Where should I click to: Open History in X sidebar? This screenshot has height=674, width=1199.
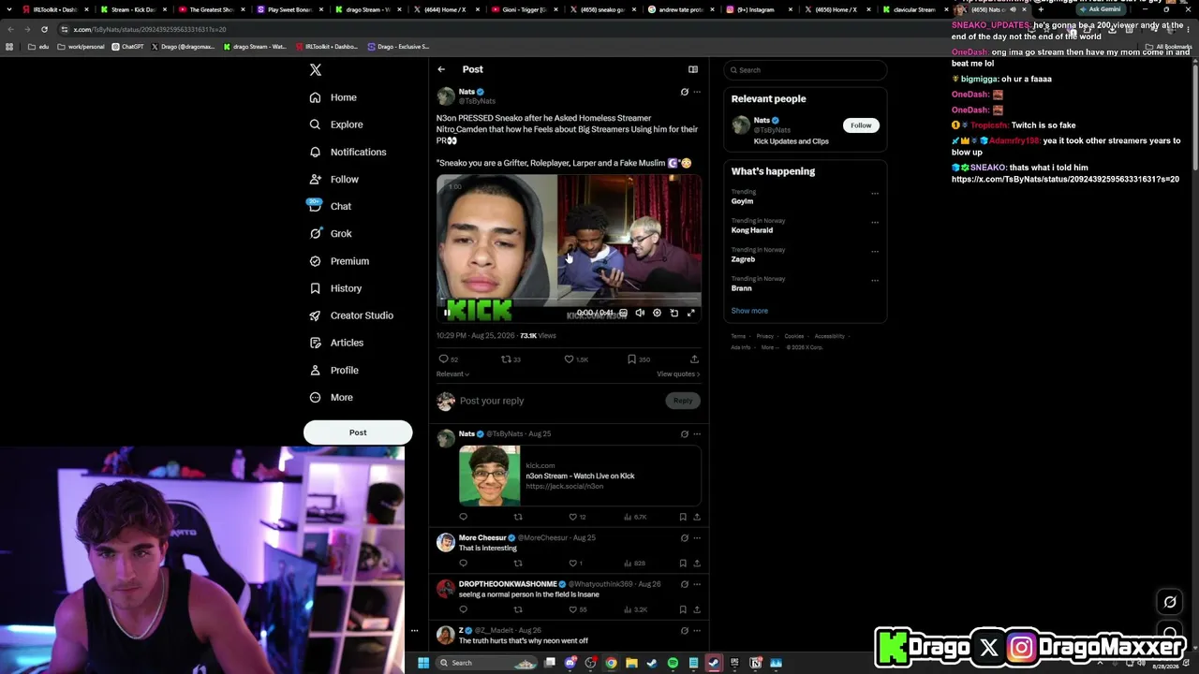[x=335, y=288]
